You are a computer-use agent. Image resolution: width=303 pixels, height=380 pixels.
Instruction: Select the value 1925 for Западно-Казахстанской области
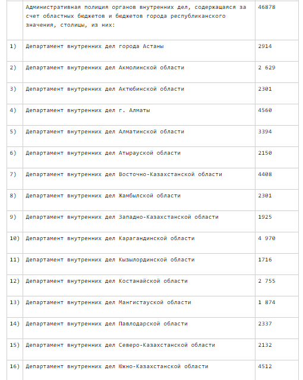pos(265,217)
